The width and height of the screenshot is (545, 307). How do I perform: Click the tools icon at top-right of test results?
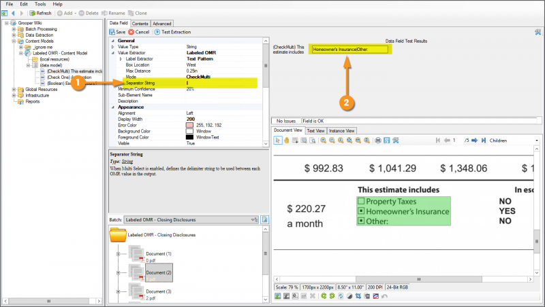point(538,32)
